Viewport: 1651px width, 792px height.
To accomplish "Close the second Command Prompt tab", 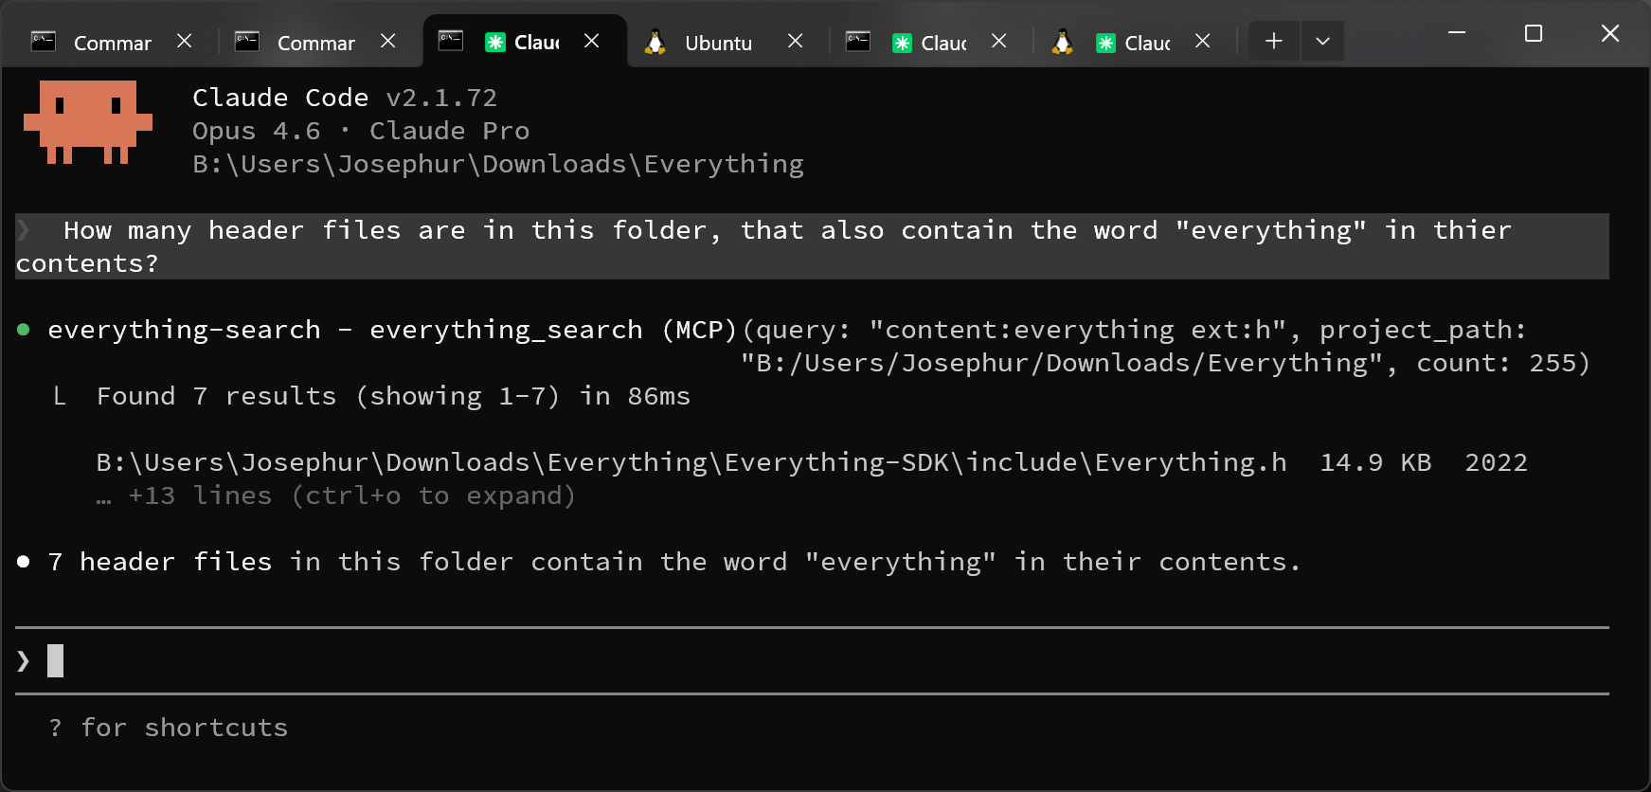I will point(388,42).
